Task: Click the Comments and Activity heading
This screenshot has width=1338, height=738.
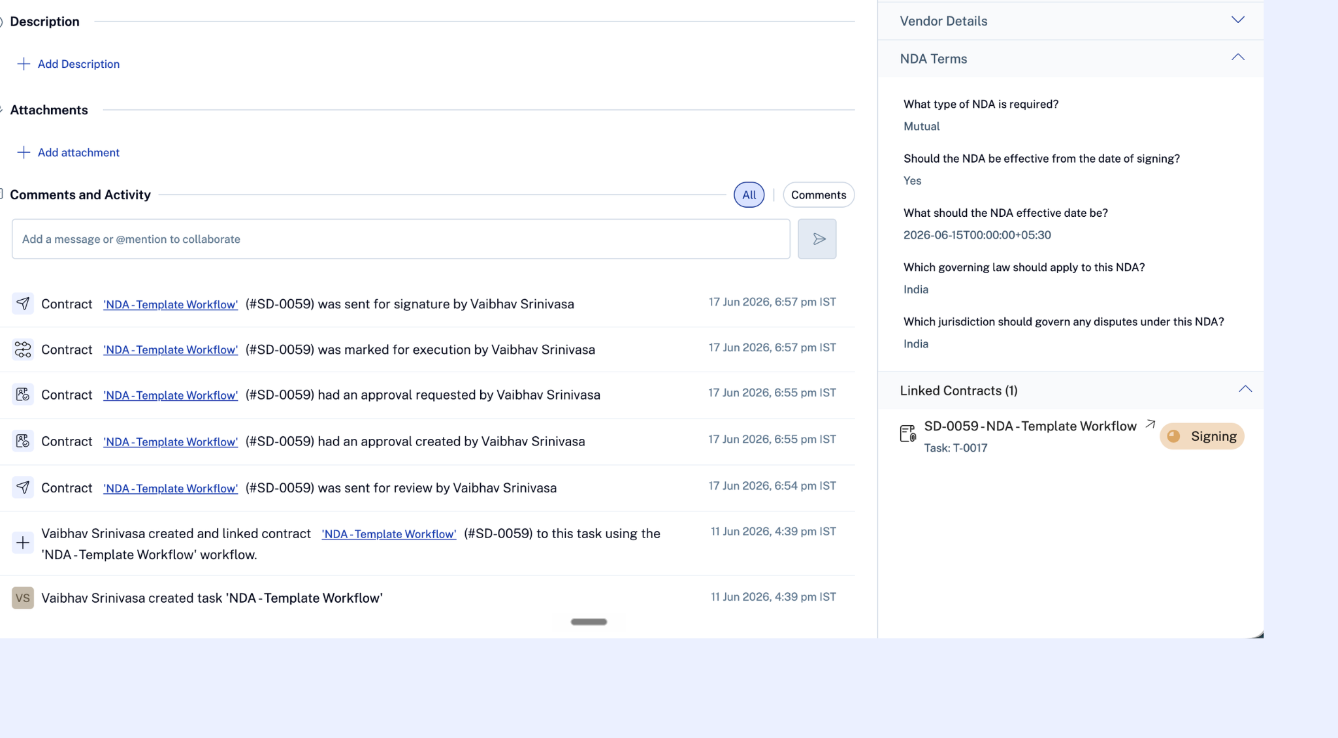Action: pos(80,195)
